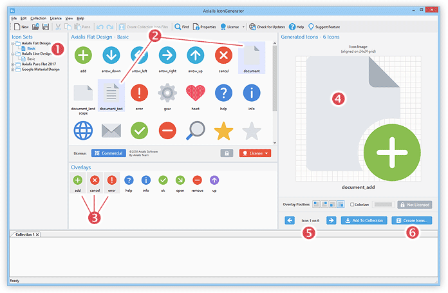
Task: Open the File menu
Action: 14,18
